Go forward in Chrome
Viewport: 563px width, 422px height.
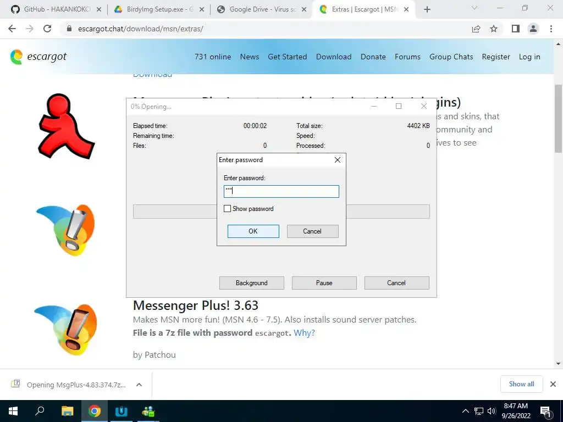pyautogui.click(x=30, y=29)
